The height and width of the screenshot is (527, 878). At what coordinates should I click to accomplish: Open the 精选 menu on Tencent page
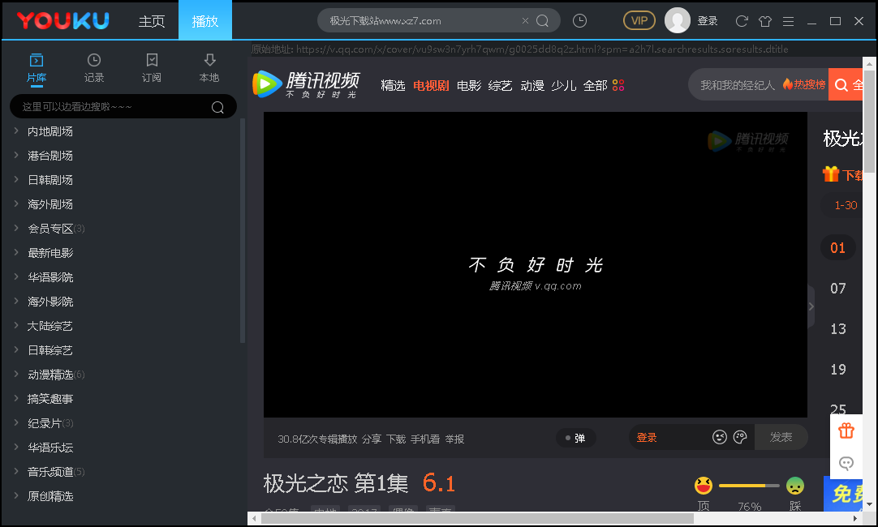pos(393,86)
